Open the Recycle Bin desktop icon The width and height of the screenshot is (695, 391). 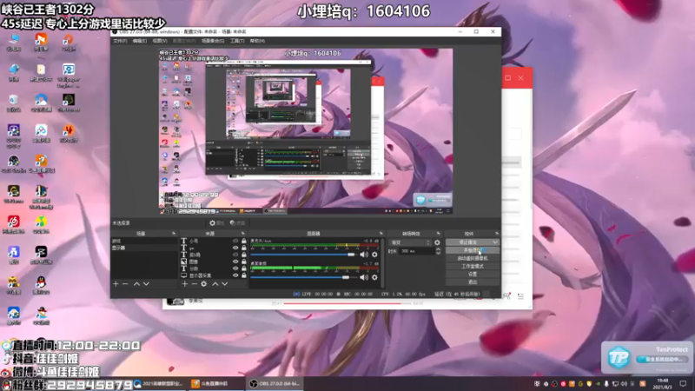click(14, 103)
